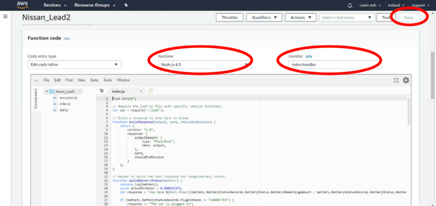Open the Select a test event dropdown

pos(347,18)
